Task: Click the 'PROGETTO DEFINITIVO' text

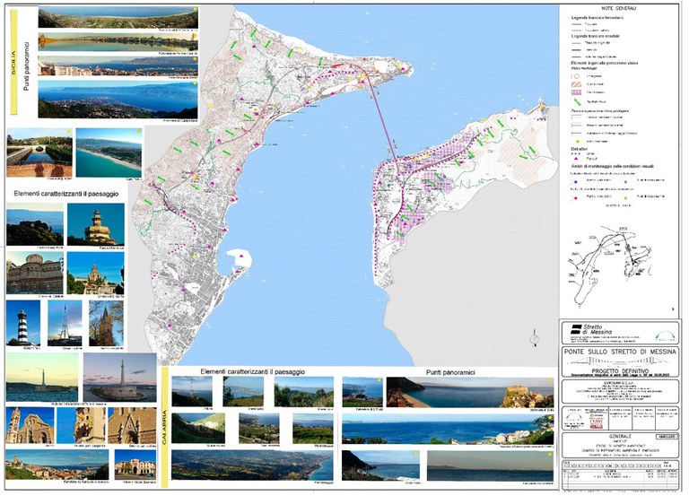Action: [620, 370]
